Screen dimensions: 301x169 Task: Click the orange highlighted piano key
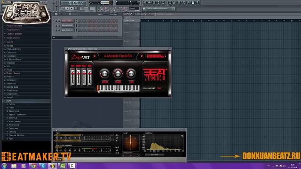tap(97, 88)
